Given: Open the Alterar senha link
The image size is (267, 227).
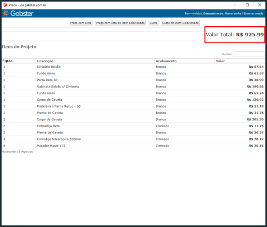Looking at the screenshot, I should pos(233,14).
